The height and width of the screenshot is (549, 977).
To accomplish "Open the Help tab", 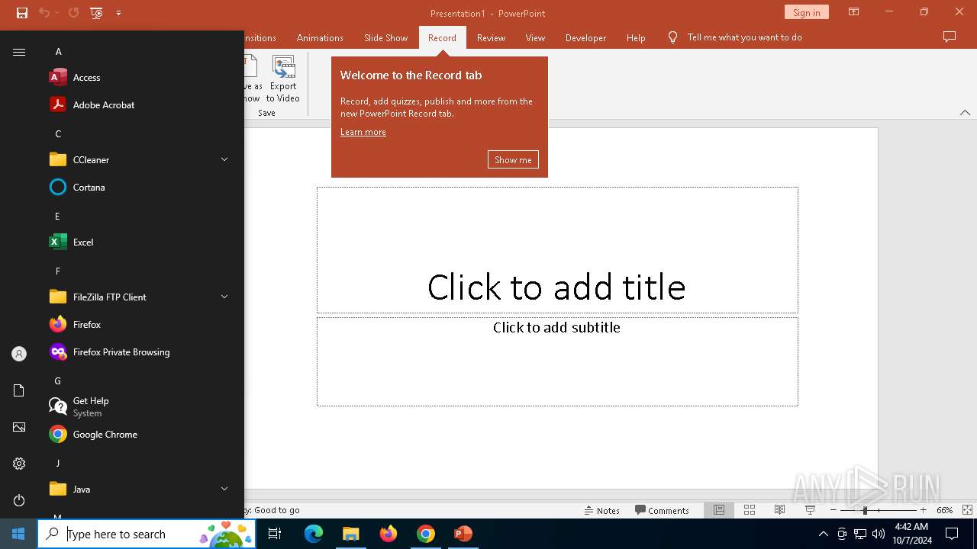I will [636, 37].
